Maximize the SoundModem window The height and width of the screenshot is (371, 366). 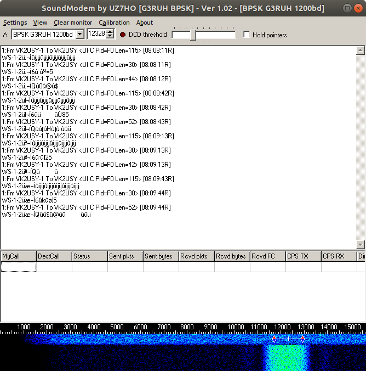coord(347,8)
